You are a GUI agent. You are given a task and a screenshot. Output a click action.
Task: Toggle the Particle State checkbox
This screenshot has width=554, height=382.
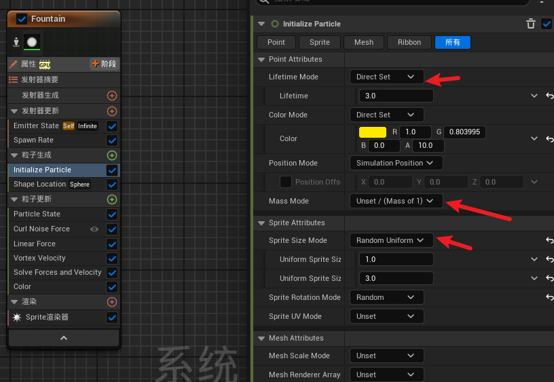pyautogui.click(x=112, y=214)
